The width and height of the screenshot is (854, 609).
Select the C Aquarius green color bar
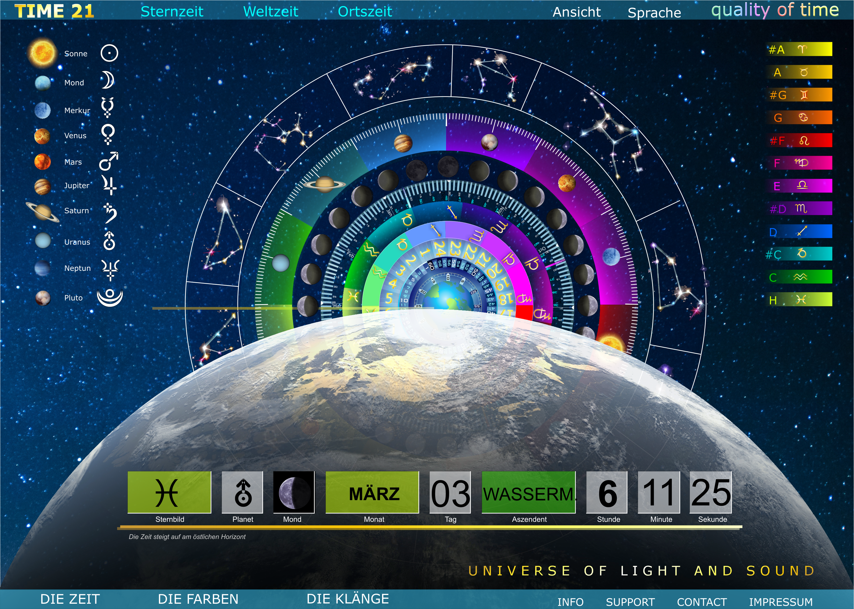(799, 277)
